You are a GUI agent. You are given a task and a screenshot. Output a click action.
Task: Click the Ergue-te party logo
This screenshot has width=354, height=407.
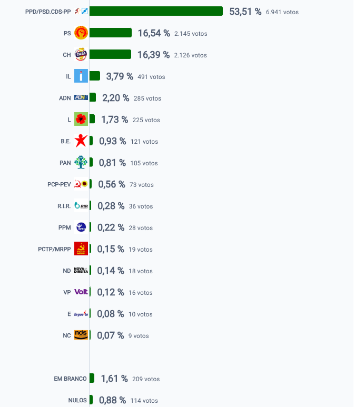tap(81, 314)
